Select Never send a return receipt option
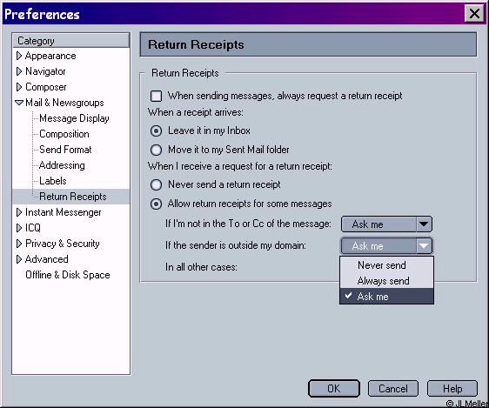Image resolution: width=489 pixels, height=408 pixels. click(156, 184)
